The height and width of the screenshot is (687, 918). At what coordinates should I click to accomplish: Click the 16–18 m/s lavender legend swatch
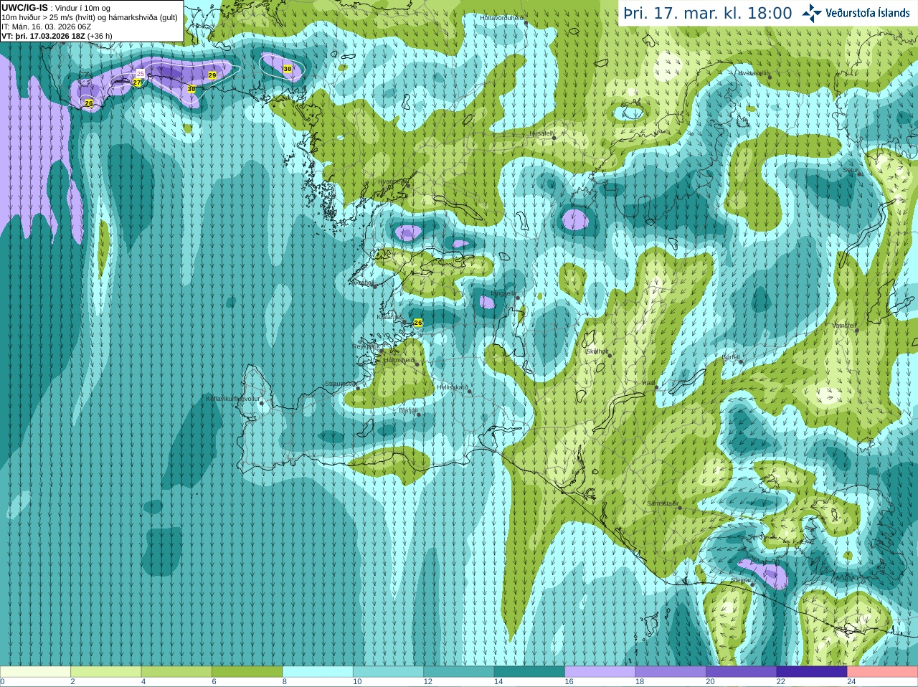pyautogui.click(x=600, y=673)
